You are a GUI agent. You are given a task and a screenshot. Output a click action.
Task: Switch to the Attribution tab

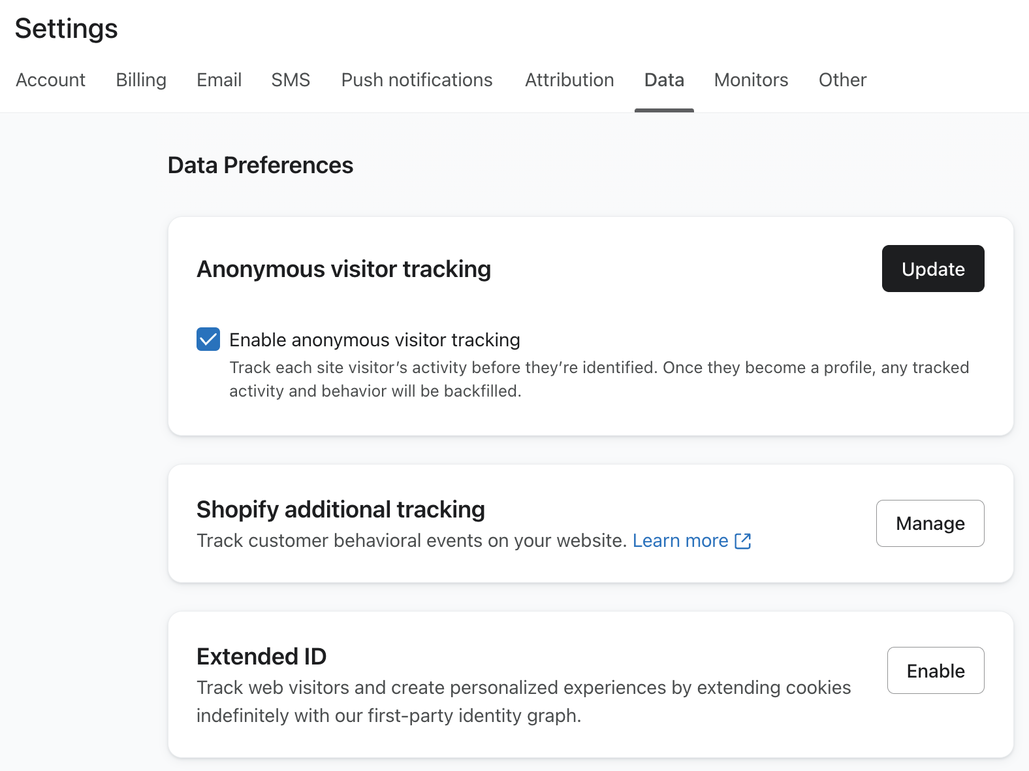tap(569, 80)
